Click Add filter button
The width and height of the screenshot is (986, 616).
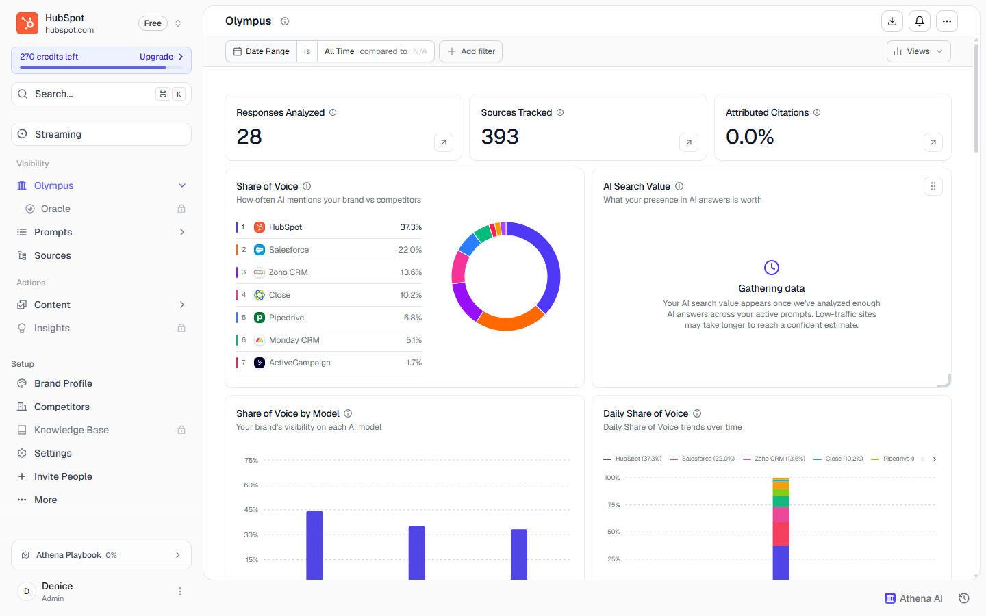tap(471, 51)
